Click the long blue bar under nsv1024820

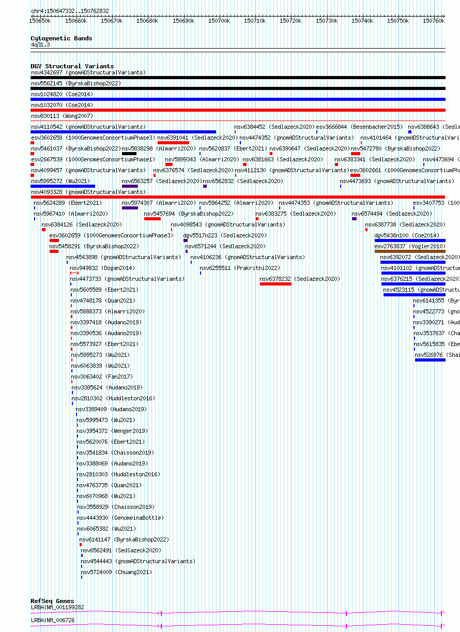238,99
